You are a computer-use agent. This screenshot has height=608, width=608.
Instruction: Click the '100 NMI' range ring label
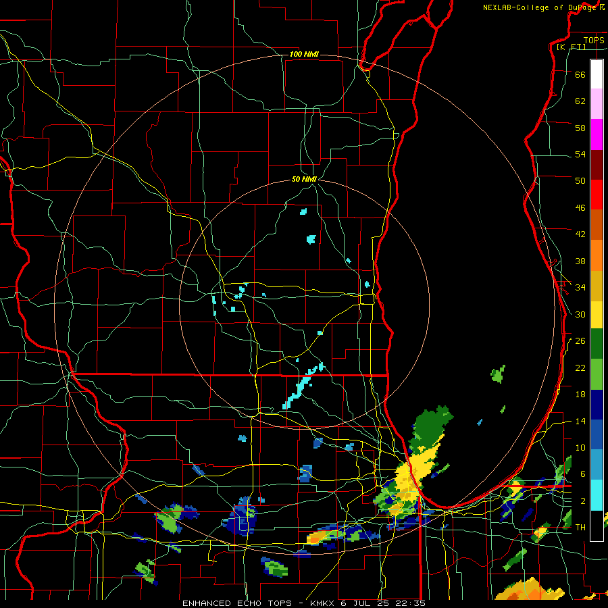click(x=304, y=54)
